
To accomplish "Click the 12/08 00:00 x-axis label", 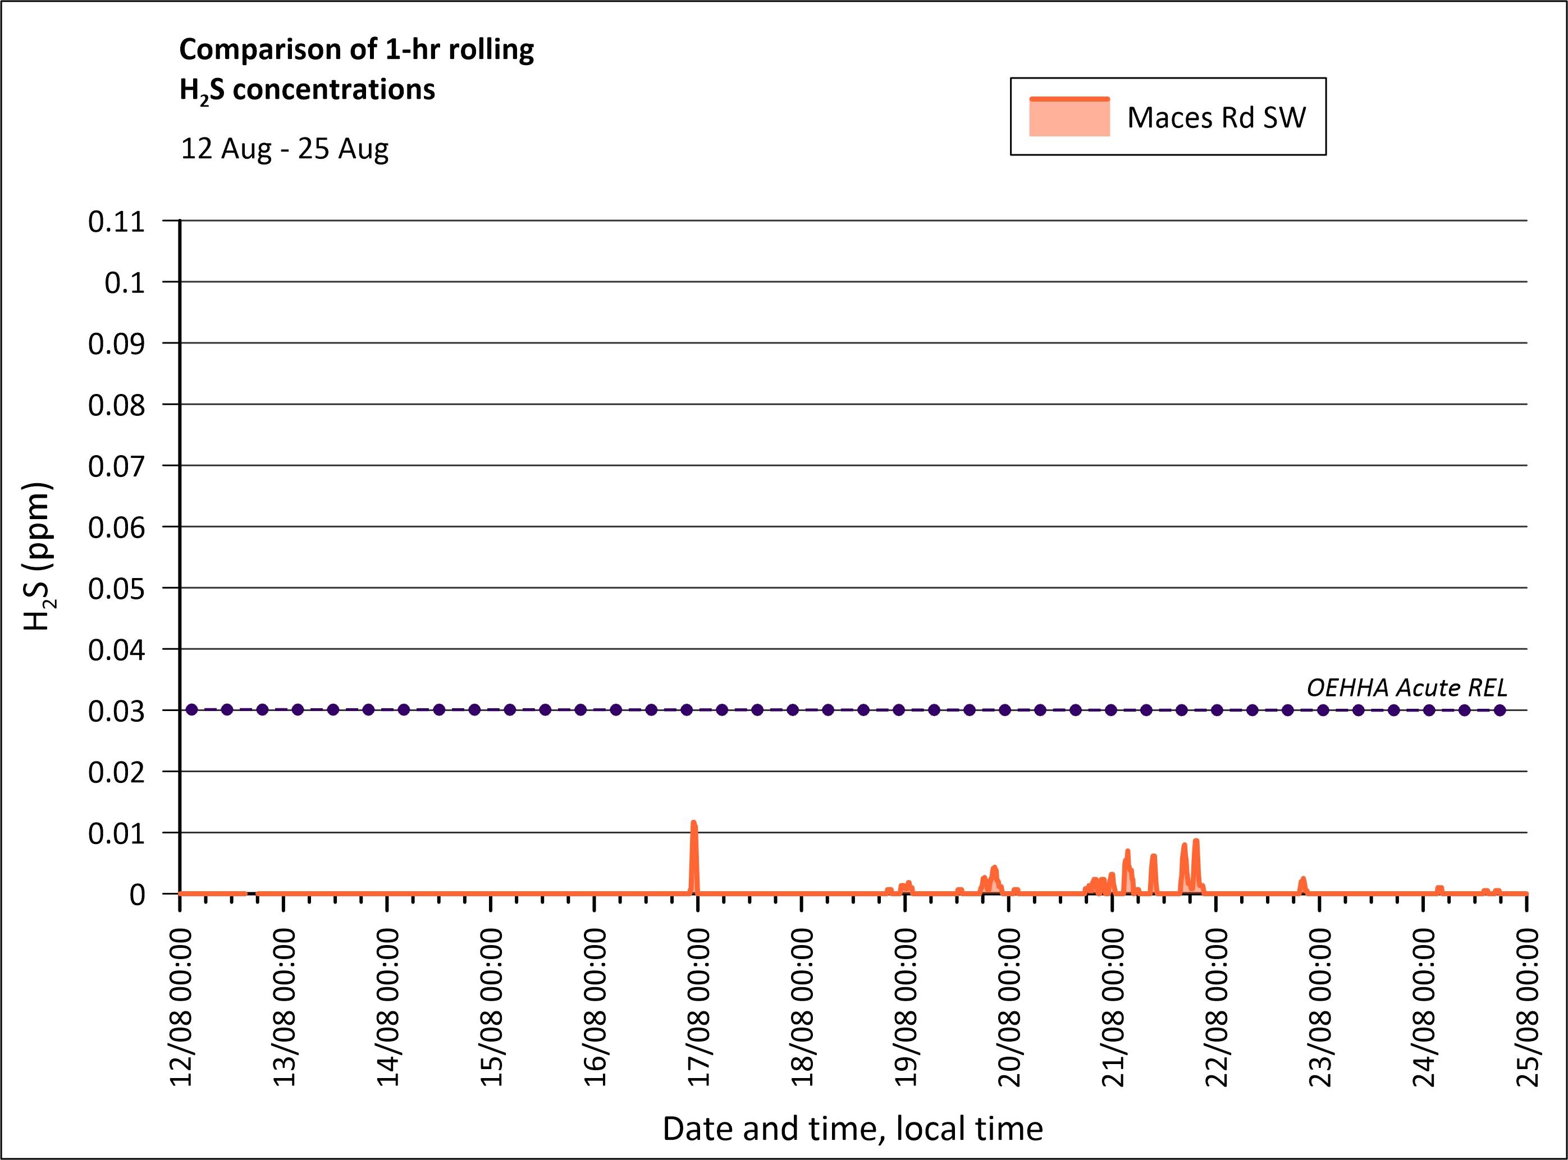I will tap(181, 1008).
